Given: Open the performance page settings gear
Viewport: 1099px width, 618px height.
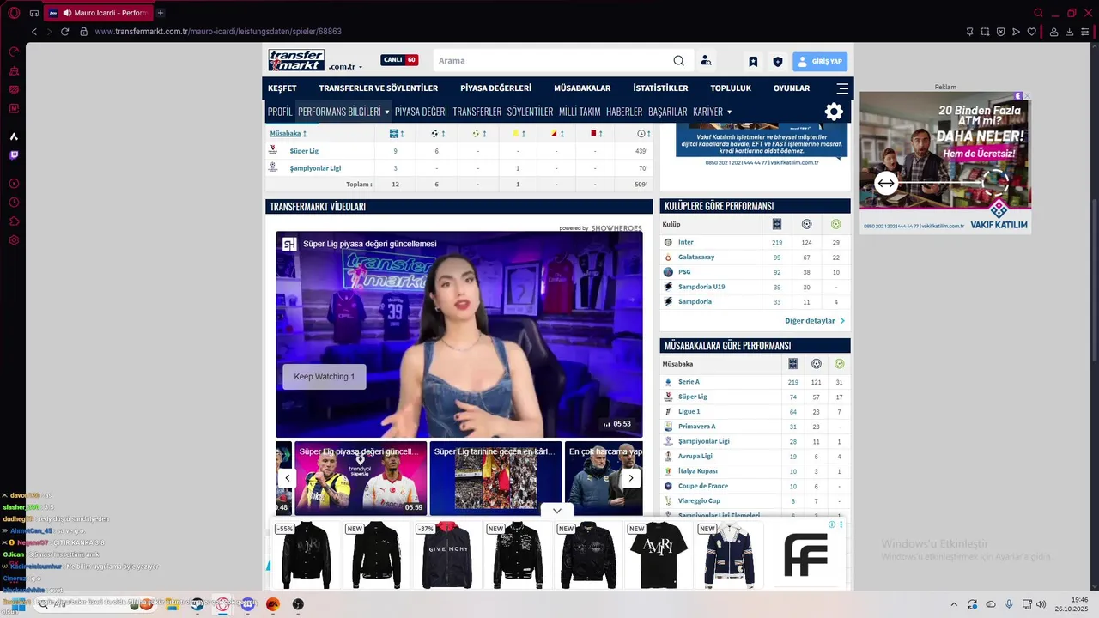Looking at the screenshot, I should [x=834, y=112].
